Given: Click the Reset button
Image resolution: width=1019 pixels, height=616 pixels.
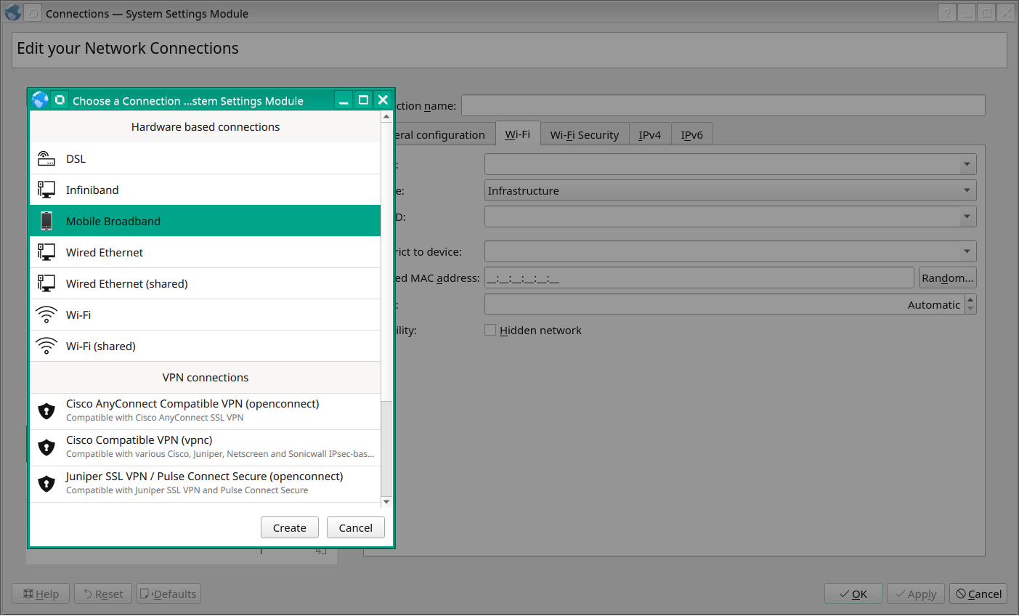Looking at the screenshot, I should (103, 593).
